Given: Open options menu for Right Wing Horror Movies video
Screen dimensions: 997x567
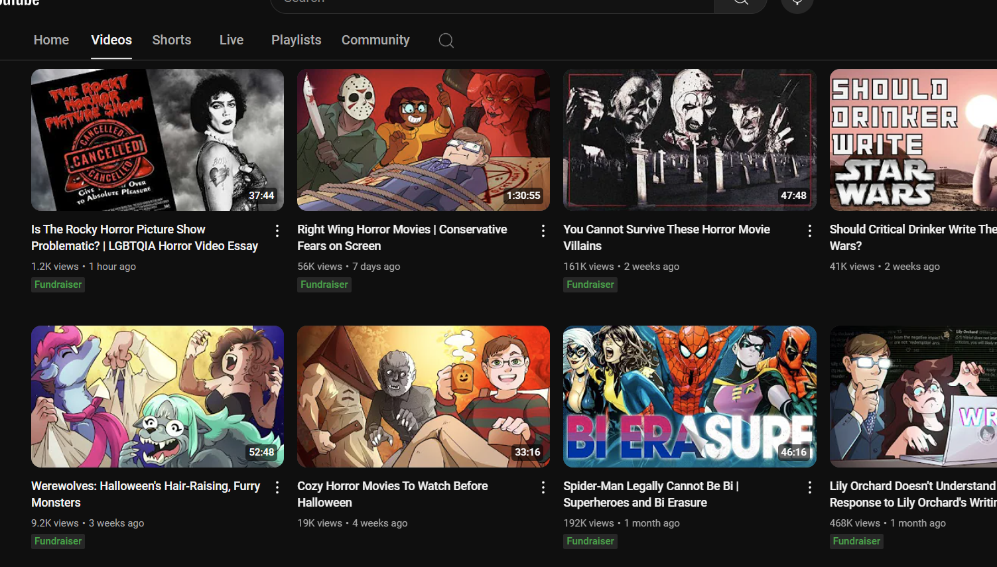Looking at the screenshot, I should (543, 231).
